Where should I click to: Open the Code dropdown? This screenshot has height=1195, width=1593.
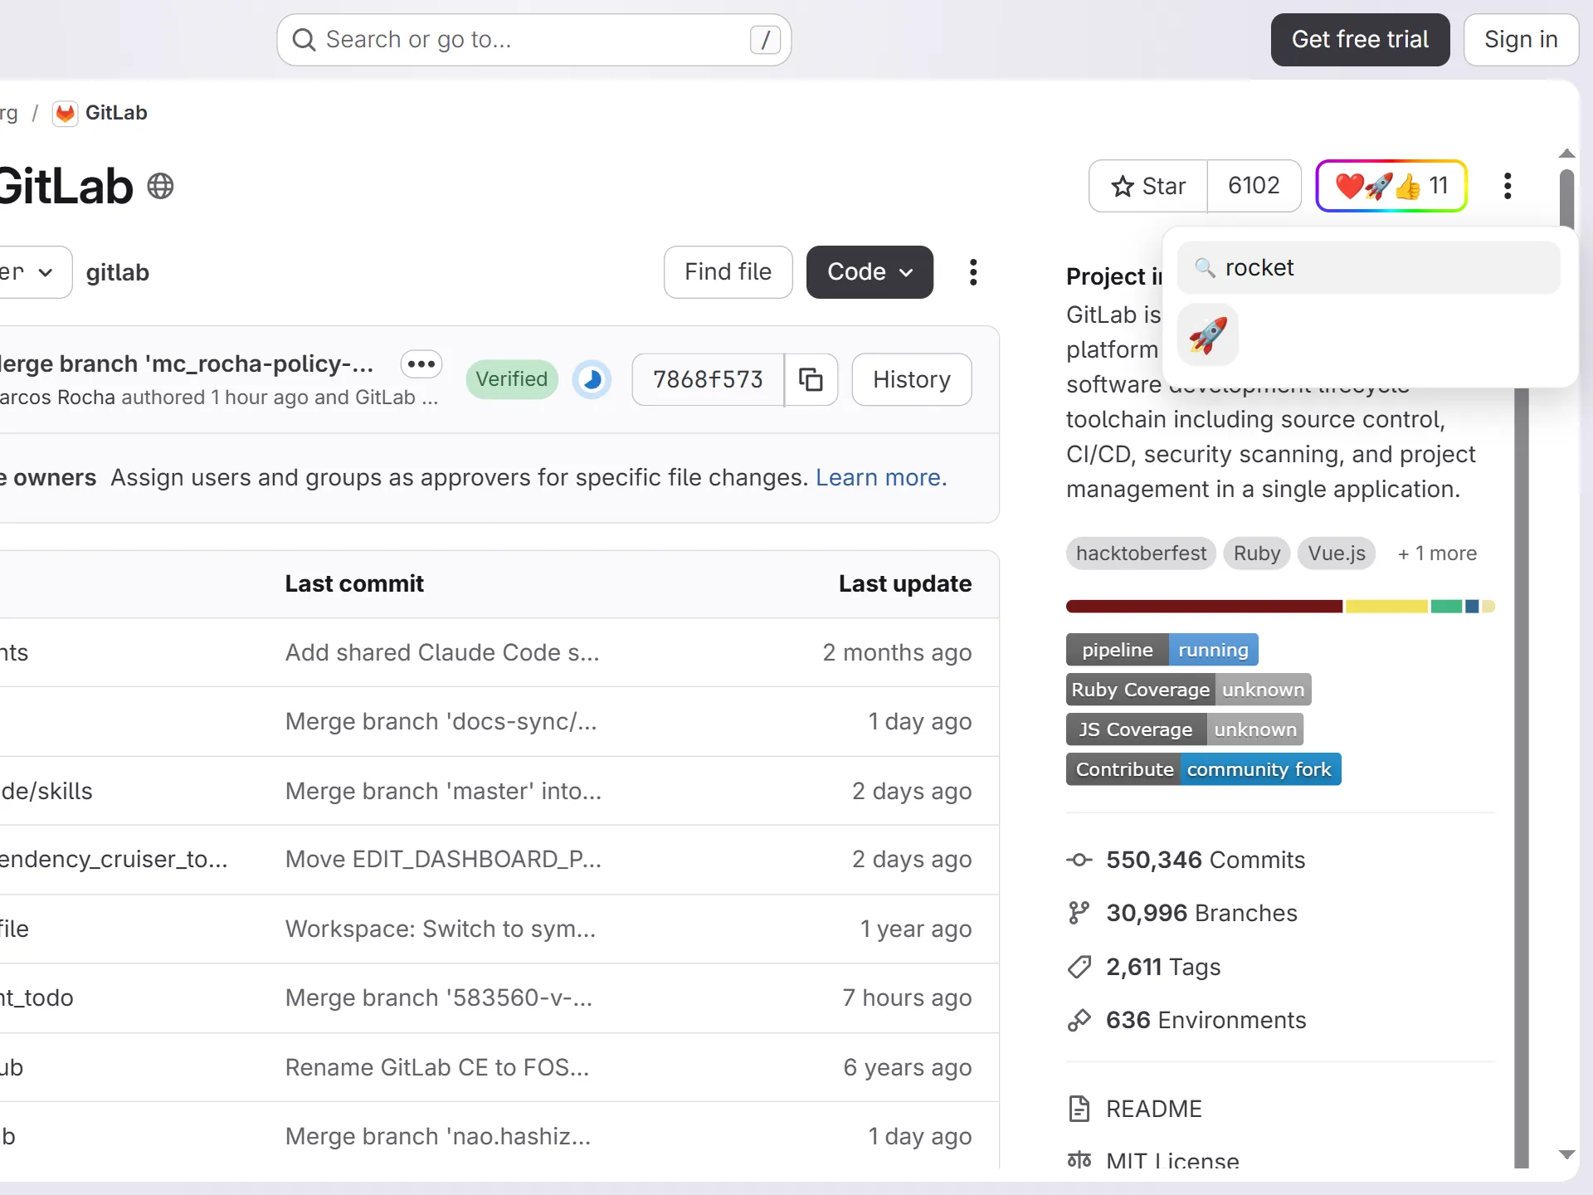click(870, 272)
